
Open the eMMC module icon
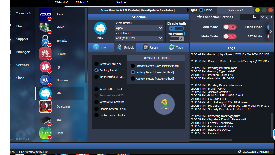point(45,27)
